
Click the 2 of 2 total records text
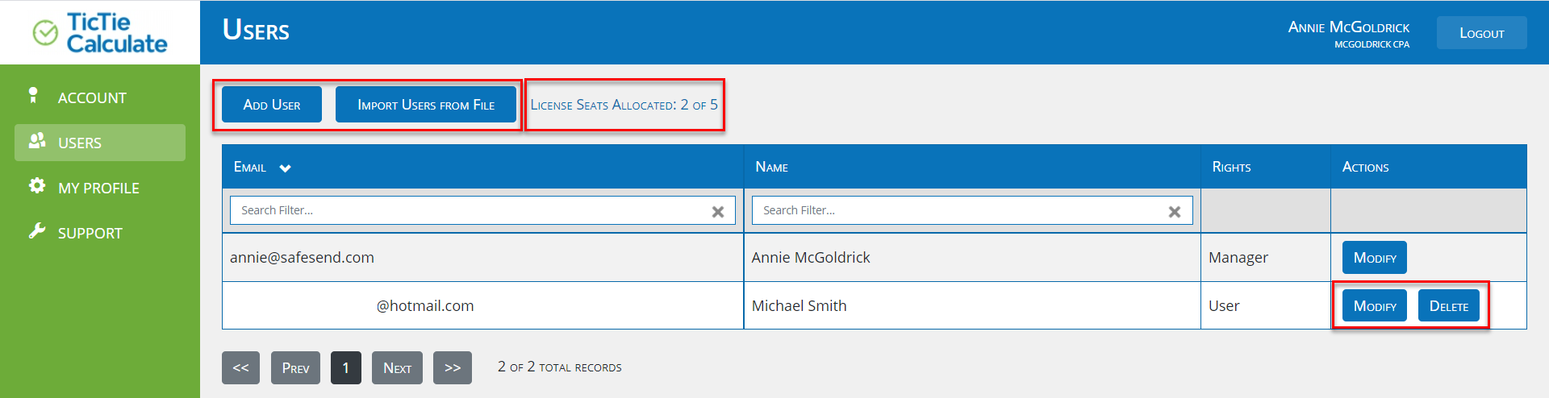[560, 367]
